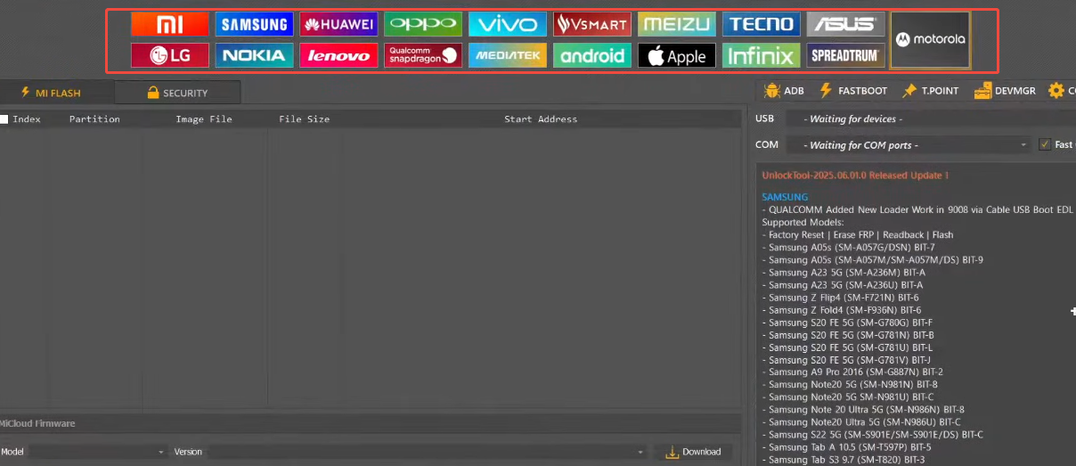Click the UnlockTool-2025.06.01.0 release heading
1076x466 pixels.
click(x=855, y=176)
